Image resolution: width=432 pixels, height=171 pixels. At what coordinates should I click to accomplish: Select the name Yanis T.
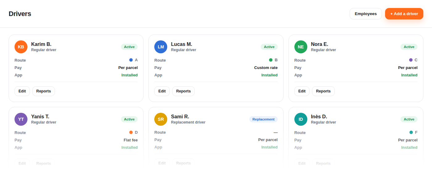pos(40,117)
